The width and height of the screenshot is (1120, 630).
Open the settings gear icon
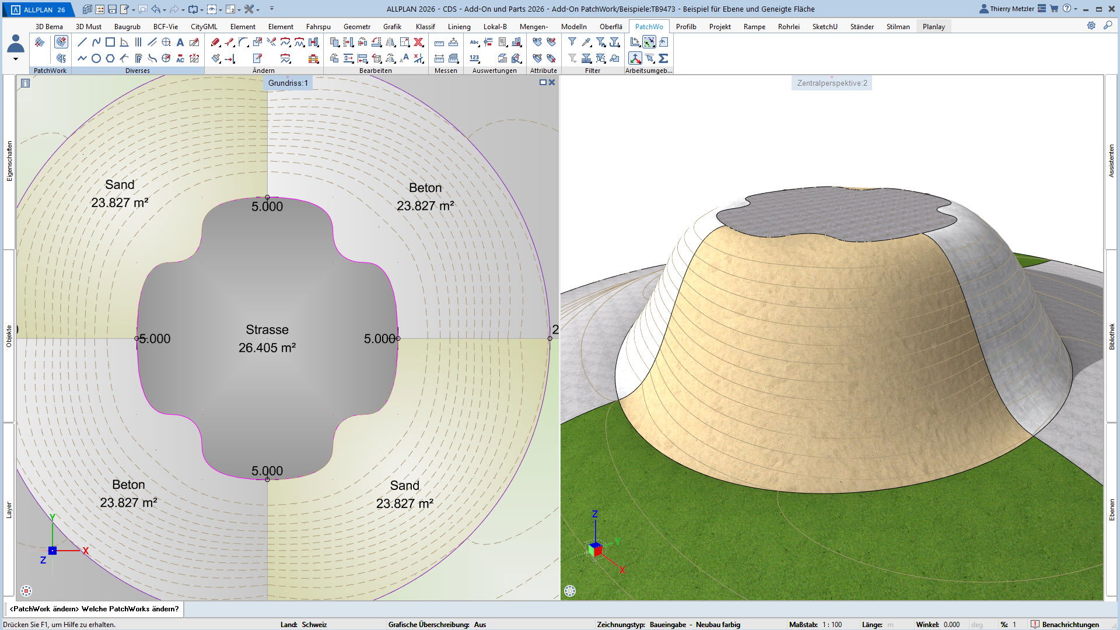point(1091,26)
